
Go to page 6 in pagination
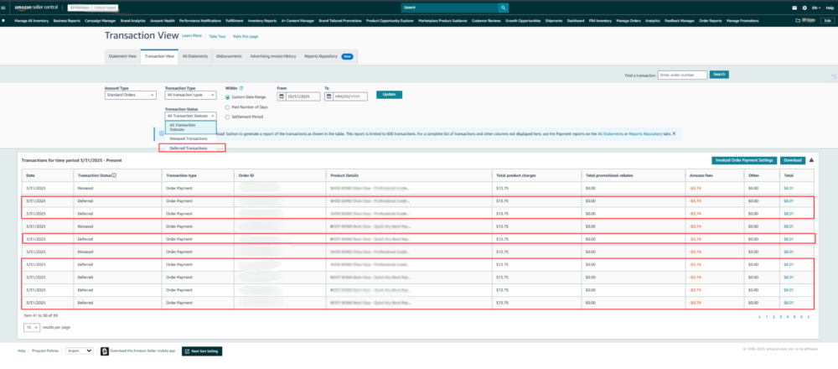coord(801,317)
